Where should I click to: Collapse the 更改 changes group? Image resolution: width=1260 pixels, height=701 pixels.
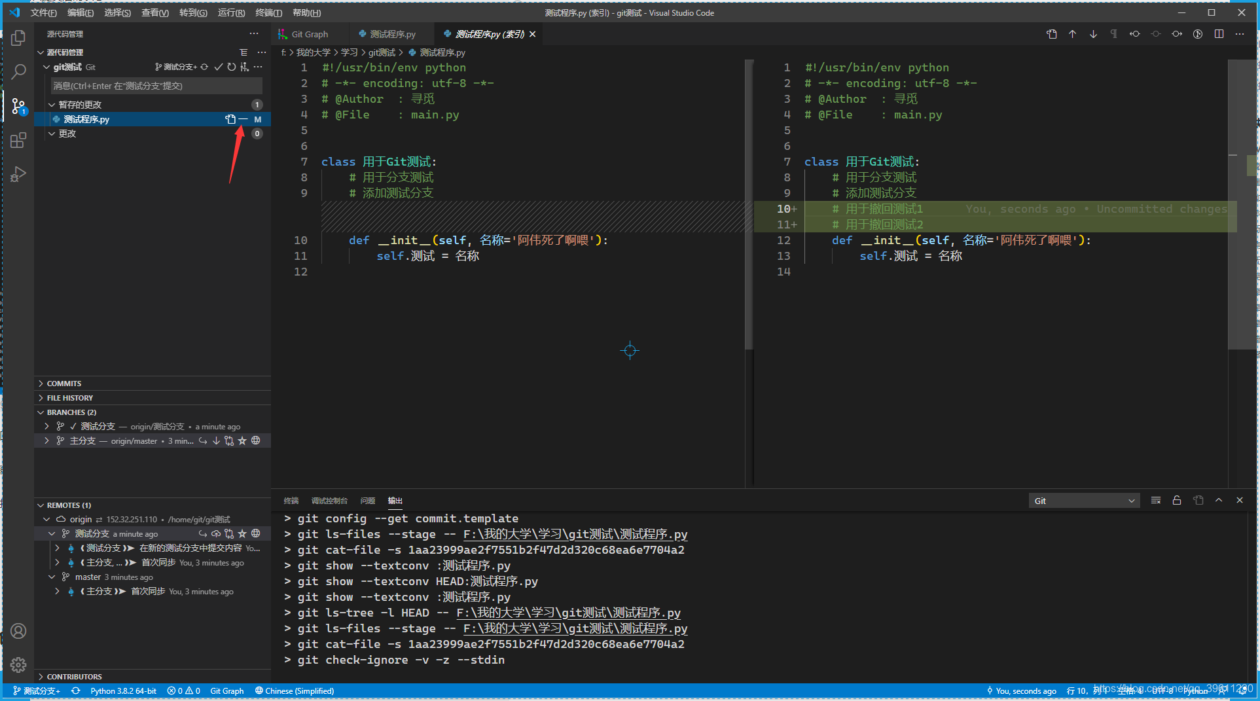click(52, 134)
